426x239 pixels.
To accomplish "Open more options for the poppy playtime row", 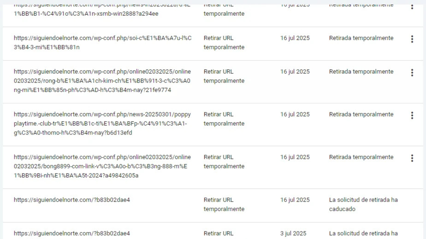I will pyautogui.click(x=412, y=115).
